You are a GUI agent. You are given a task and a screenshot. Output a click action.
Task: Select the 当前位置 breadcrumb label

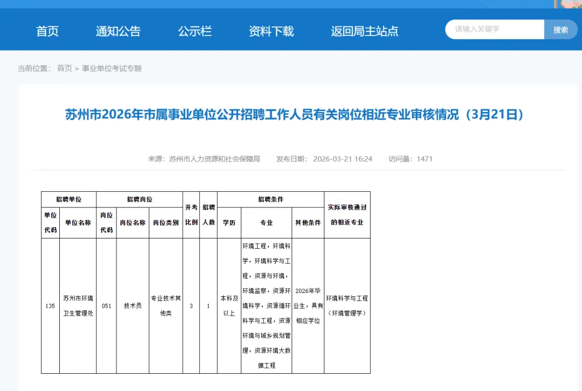point(34,68)
